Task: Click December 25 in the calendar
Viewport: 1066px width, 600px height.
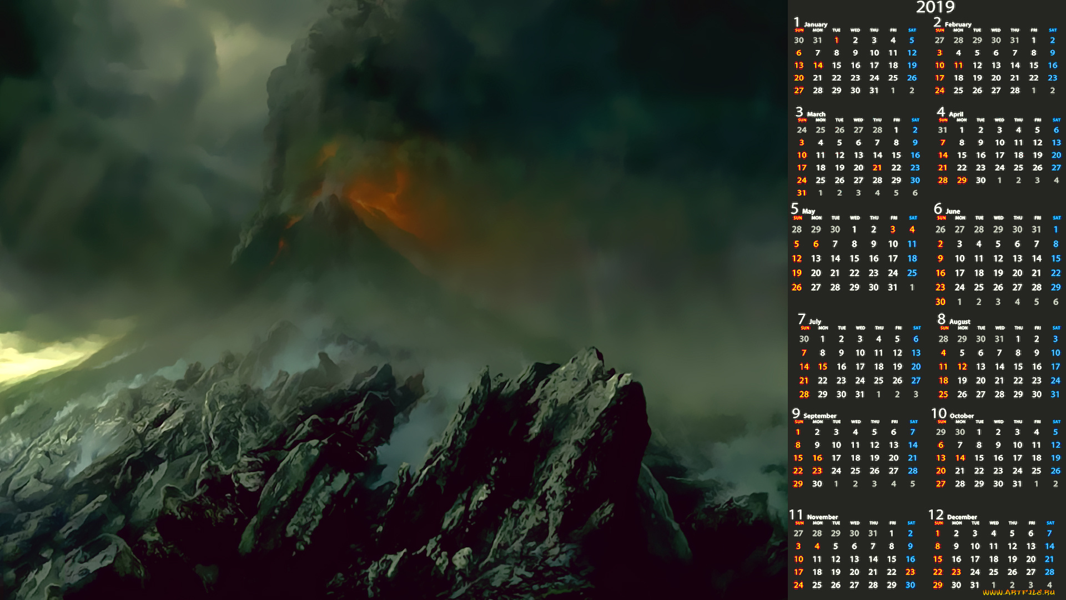Action: [993, 572]
